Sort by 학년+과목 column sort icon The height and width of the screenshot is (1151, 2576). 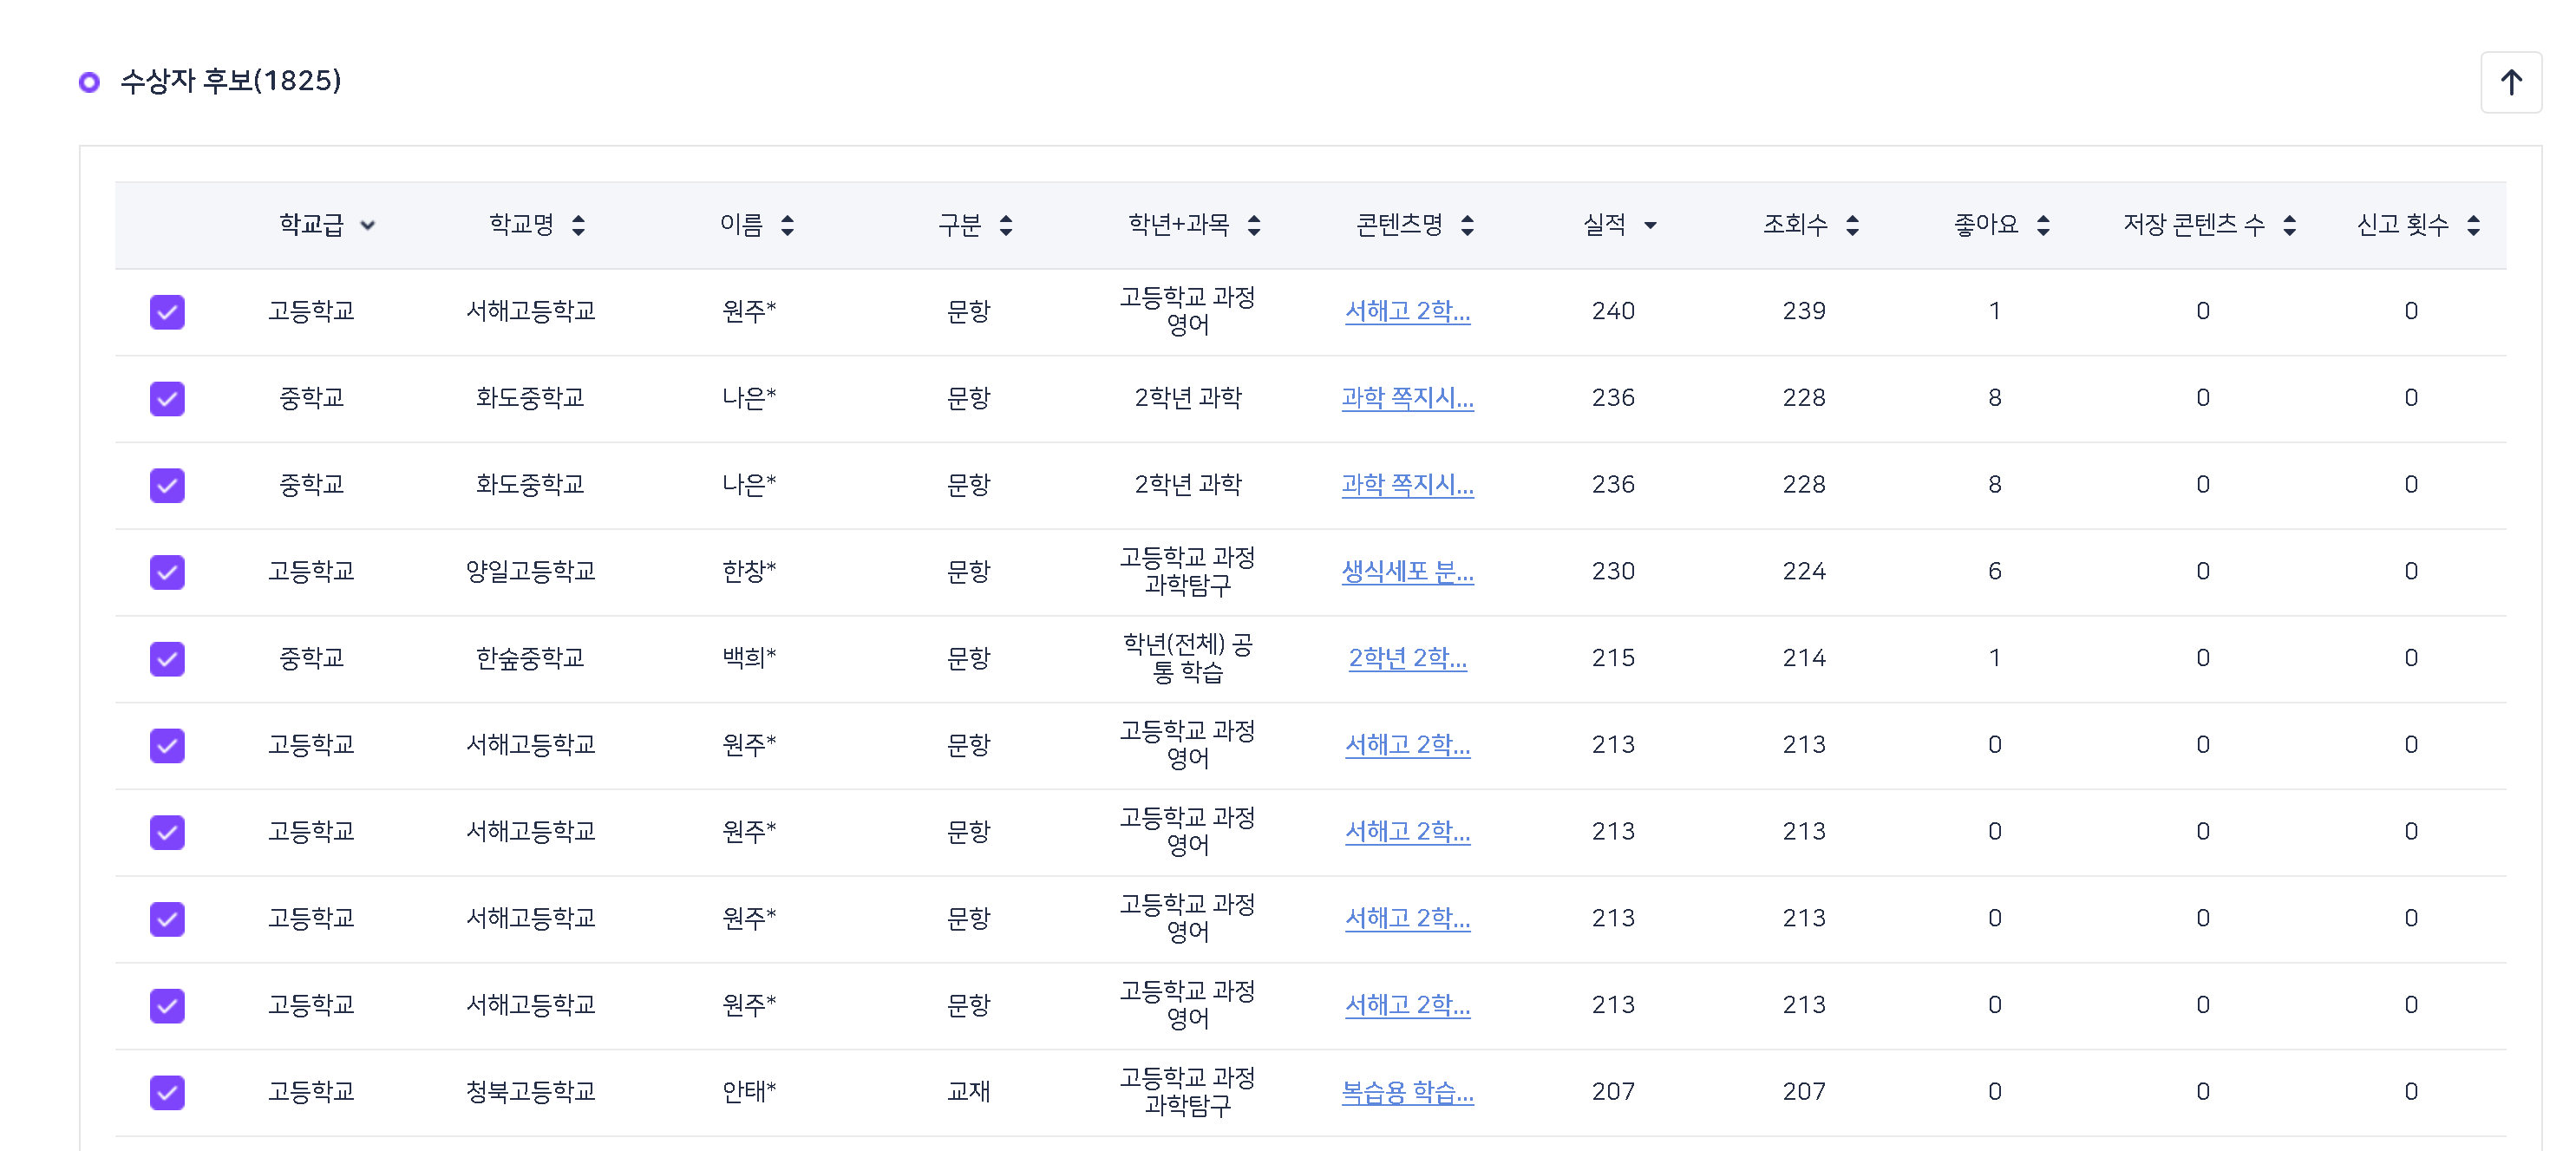[x=1254, y=226]
